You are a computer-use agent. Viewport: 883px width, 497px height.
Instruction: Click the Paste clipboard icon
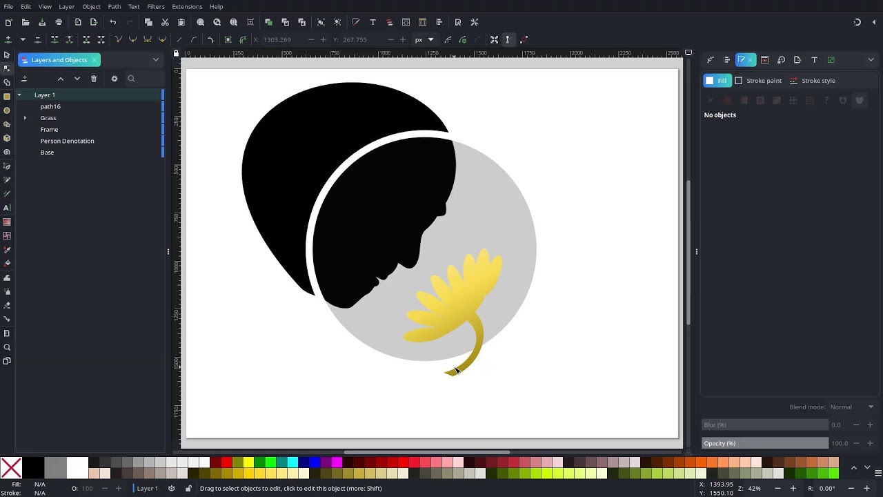[x=181, y=22]
